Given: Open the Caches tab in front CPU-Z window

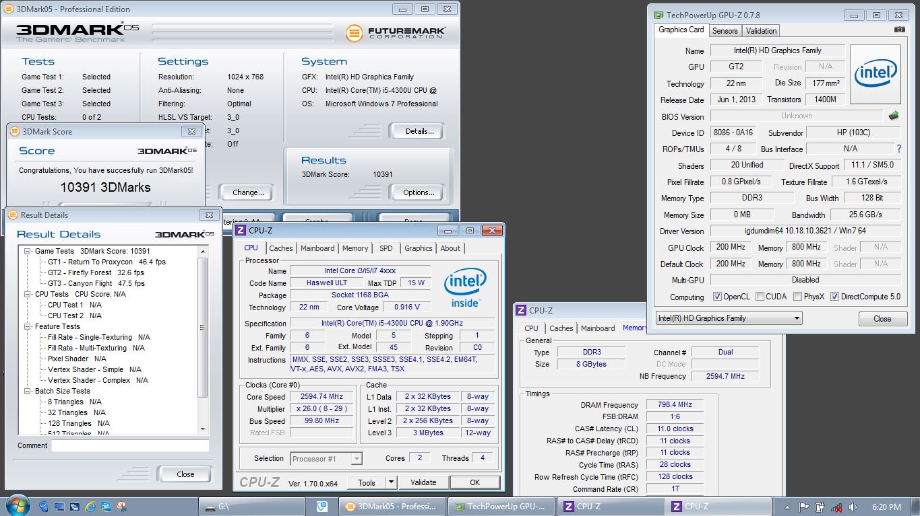Looking at the screenshot, I should tap(281, 248).
